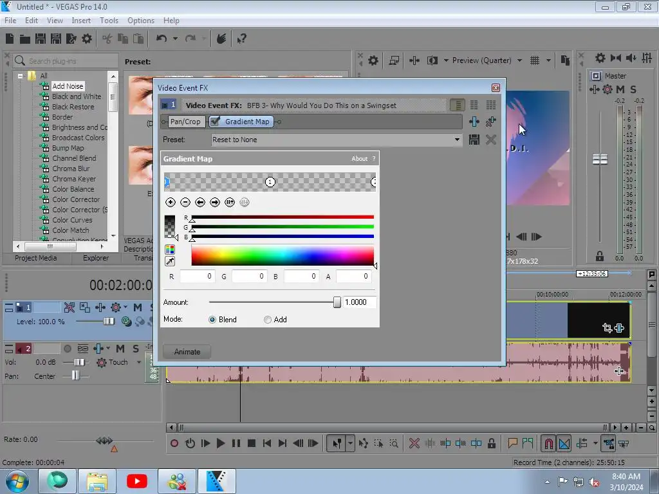Delete the preset with X icon

pyautogui.click(x=490, y=140)
